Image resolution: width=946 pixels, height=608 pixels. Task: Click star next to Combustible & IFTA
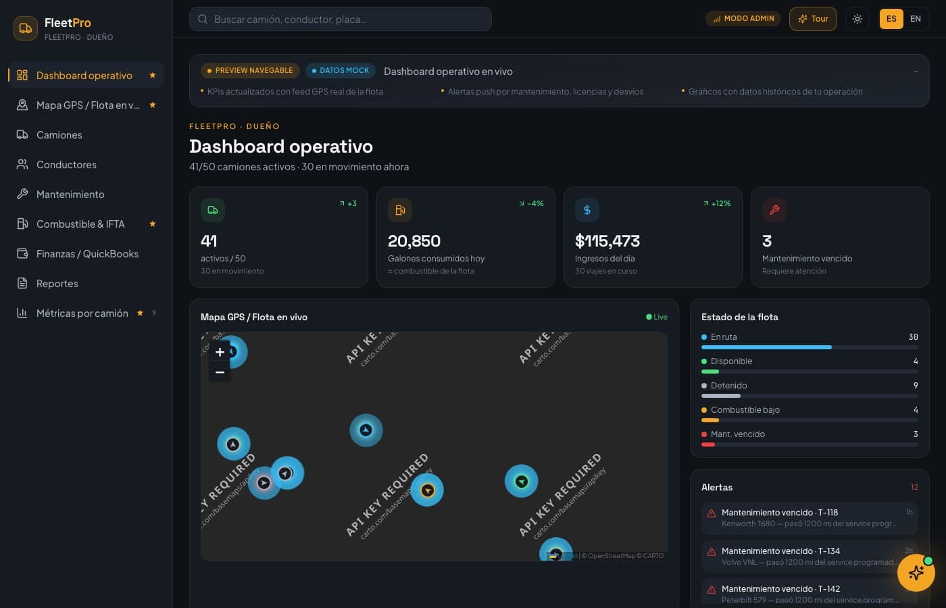pos(153,224)
